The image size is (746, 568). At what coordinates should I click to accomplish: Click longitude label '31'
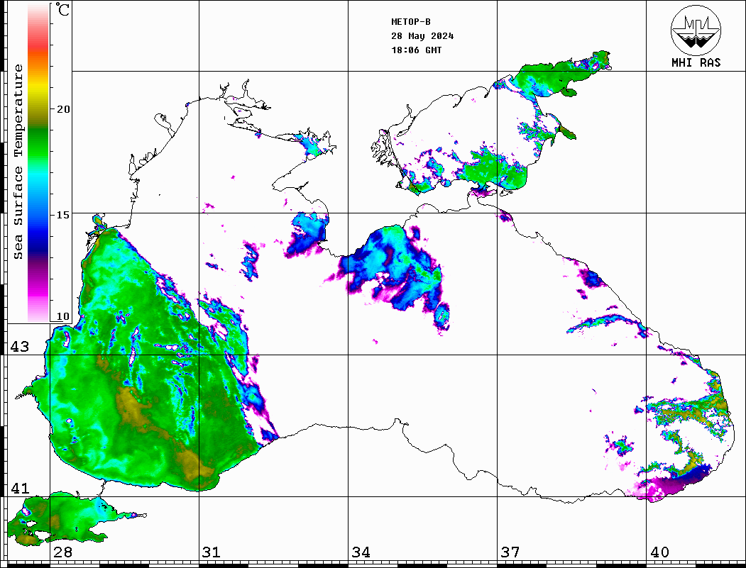(x=212, y=552)
